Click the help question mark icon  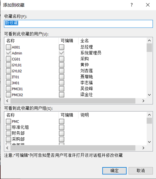click(132, 5)
